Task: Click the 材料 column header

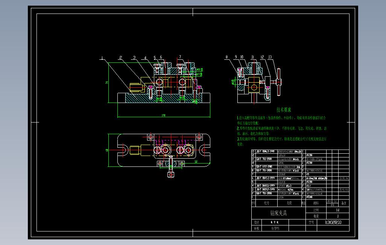Action: point(316,203)
